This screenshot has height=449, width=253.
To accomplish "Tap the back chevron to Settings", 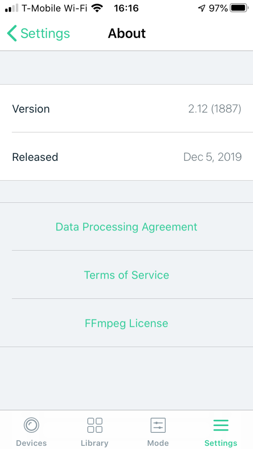I will (x=12, y=33).
